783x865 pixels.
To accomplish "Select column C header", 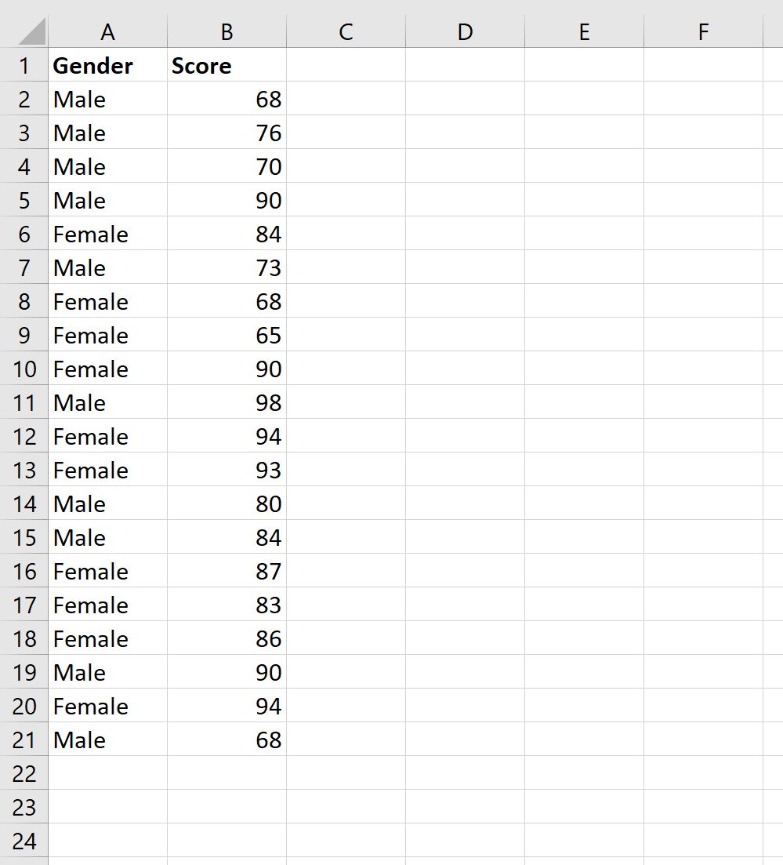I will (345, 32).
